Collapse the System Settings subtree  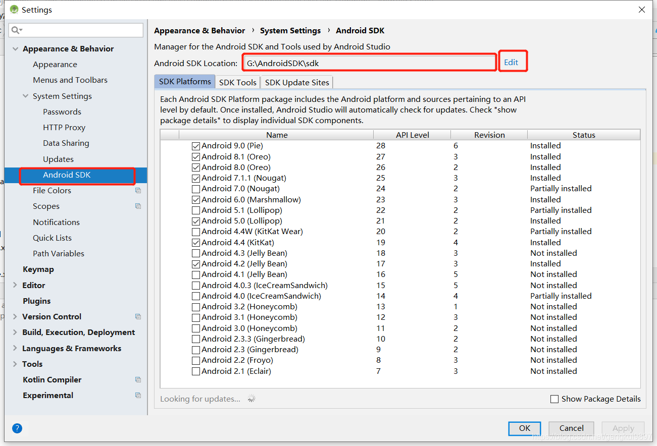[25, 96]
